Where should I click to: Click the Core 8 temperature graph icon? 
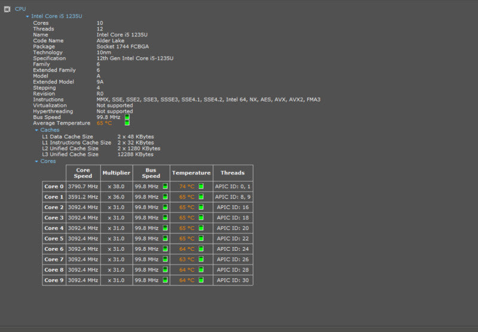201,269
